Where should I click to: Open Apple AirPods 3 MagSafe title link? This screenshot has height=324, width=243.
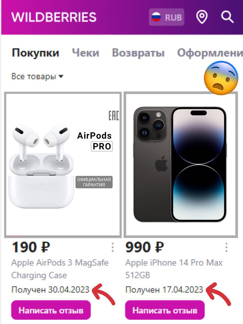coord(60,269)
